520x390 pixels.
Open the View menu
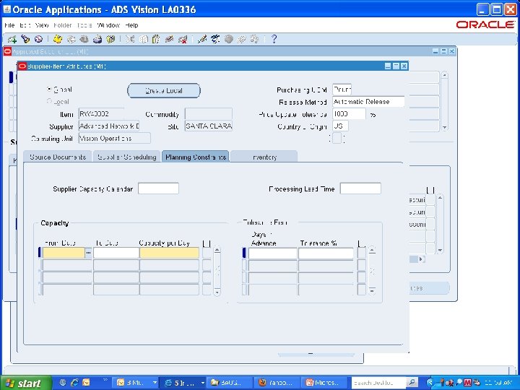point(42,25)
